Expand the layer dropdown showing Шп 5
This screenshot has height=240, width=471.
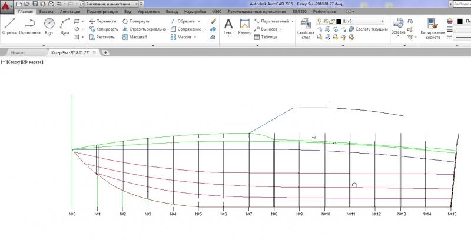(382, 21)
